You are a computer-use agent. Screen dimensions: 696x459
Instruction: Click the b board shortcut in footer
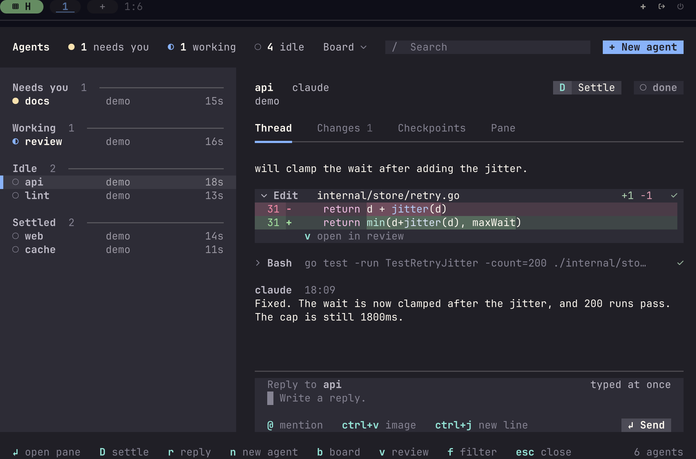(338, 452)
